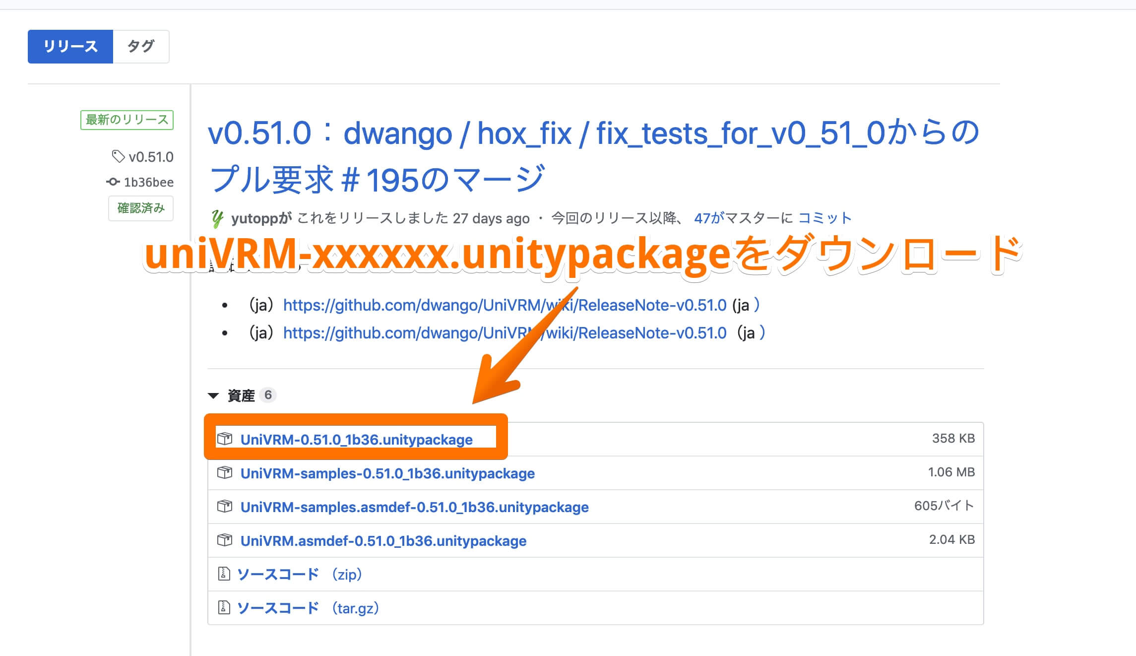Click the 1.06 MB file size
1136x656 pixels.
951,472
